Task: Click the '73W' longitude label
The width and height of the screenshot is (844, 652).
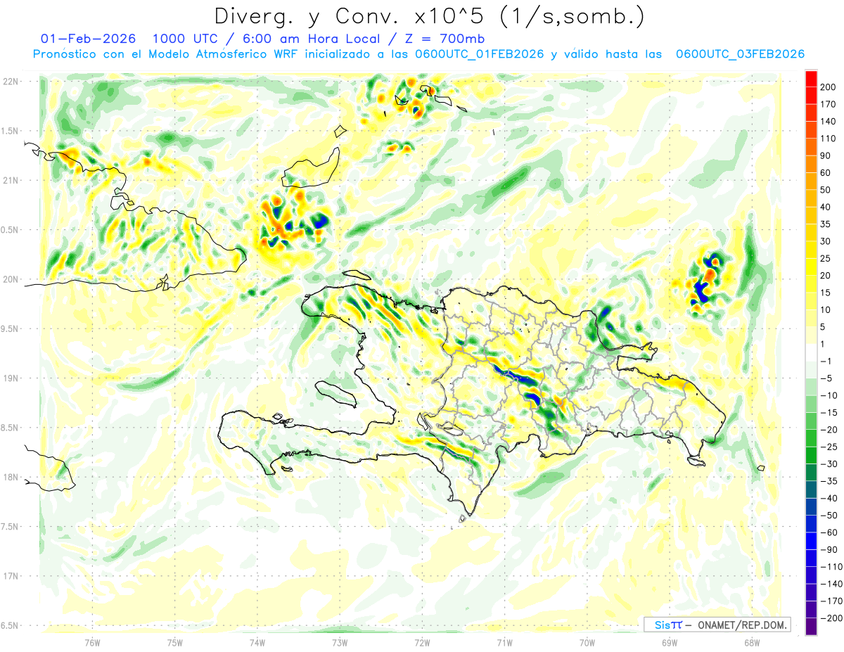Action: 340,642
